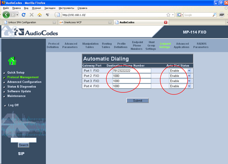
Task: Open Port 3 Auto Dial Status dropdown
Action: 180,81
